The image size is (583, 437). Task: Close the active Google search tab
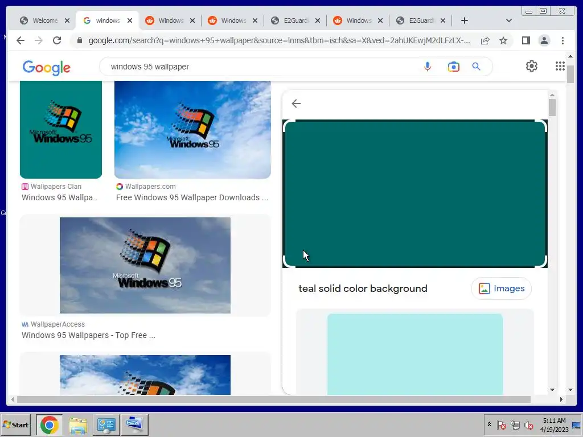130,20
